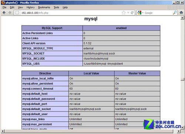Click the mysql.default_user directive
The image size is (185, 134).
(x=35, y=114)
